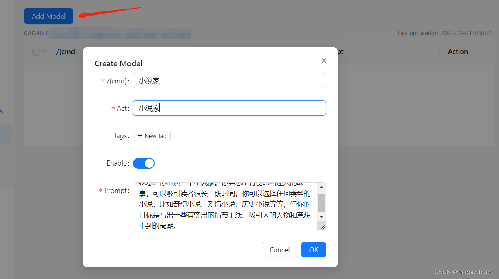Click the Last updated timestamp text
The width and height of the screenshot is (499, 279).
coord(446,33)
